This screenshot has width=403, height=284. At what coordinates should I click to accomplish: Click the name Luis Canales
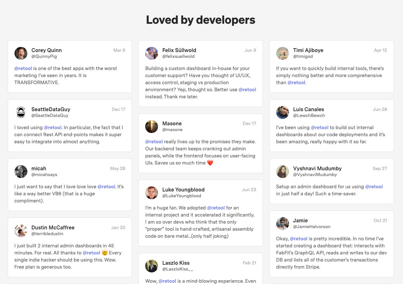tap(309, 109)
